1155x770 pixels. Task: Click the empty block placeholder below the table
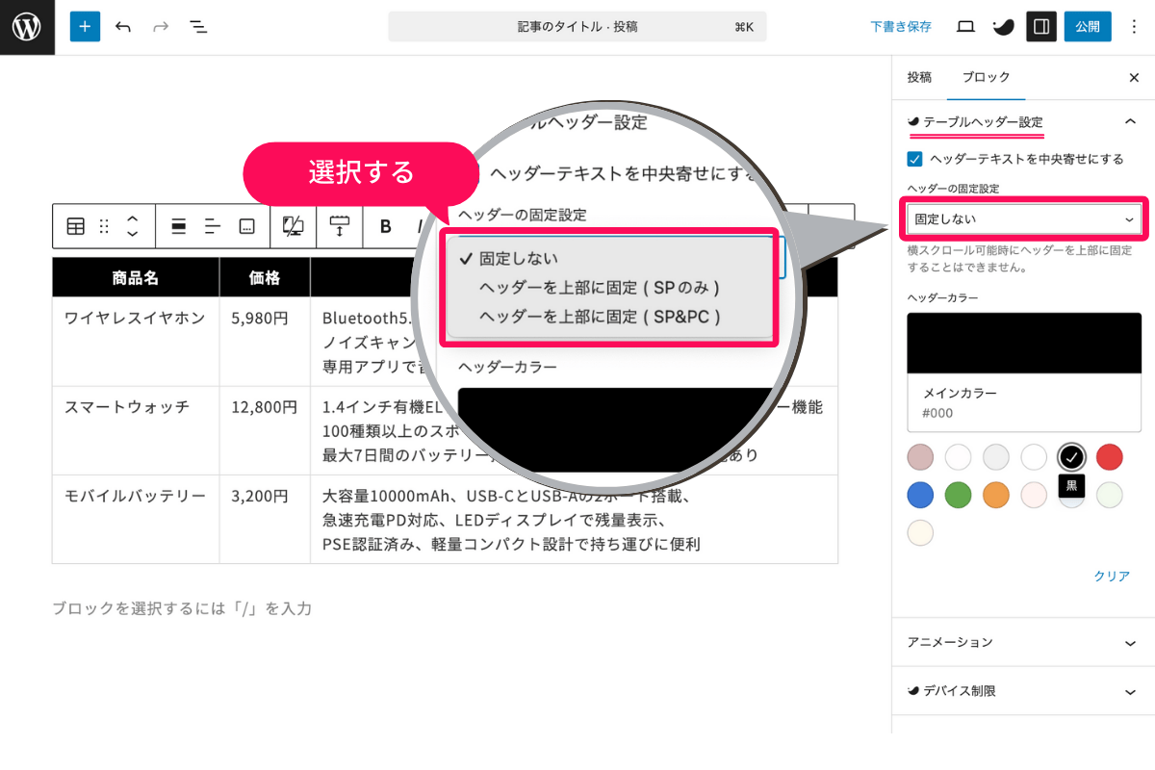183,608
